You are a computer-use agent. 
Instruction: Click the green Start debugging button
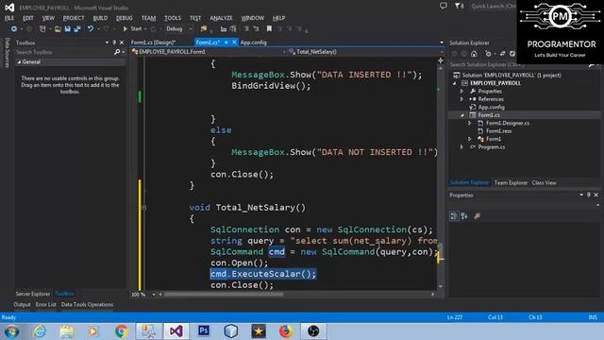[x=132, y=29]
